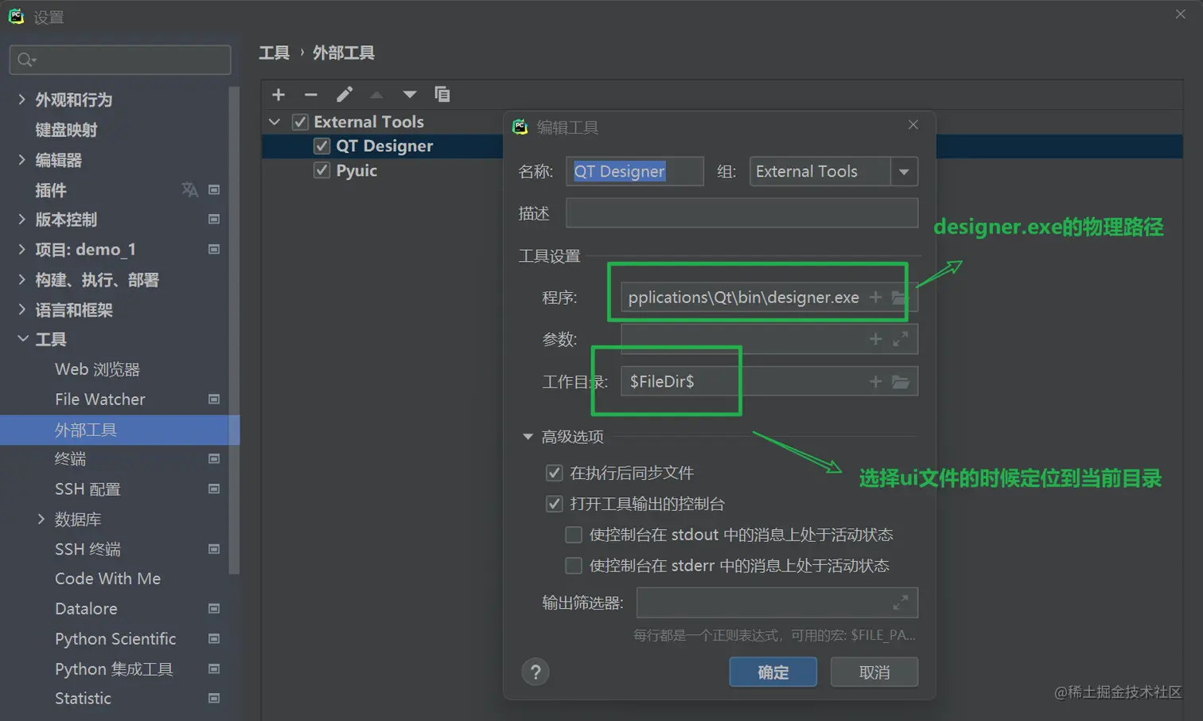Select 插件 in the settings sidebar
1203x721 pixels.
pyautogui.click(x=51, y=190)
